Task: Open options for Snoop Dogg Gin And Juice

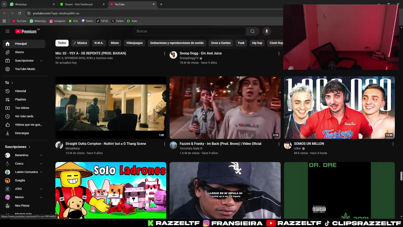Action: point(279,54)
